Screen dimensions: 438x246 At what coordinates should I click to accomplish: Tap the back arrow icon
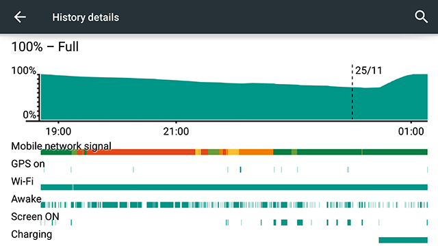coord(20,17)
